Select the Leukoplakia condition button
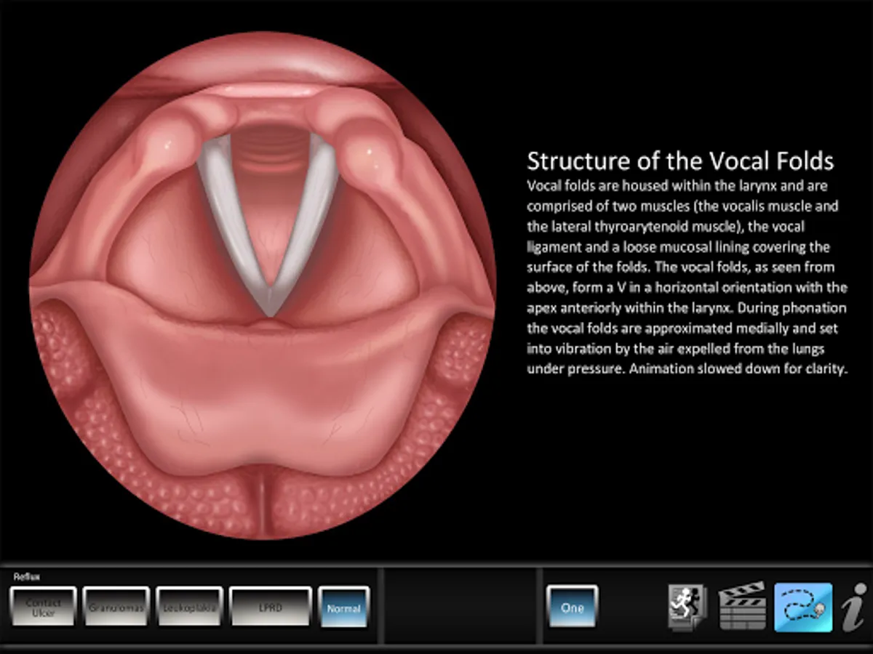 tap(189, 607)
